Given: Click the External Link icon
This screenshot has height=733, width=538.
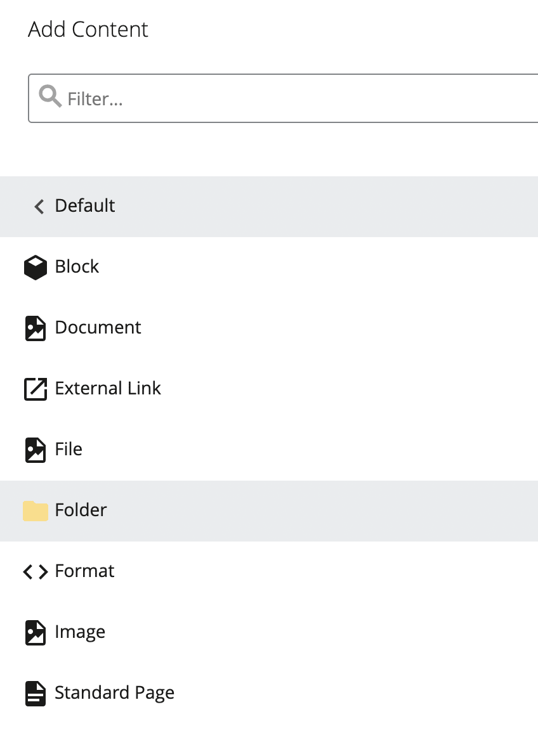Looking at the screenshot, I should pyautogui.click(x=36, y=388).
